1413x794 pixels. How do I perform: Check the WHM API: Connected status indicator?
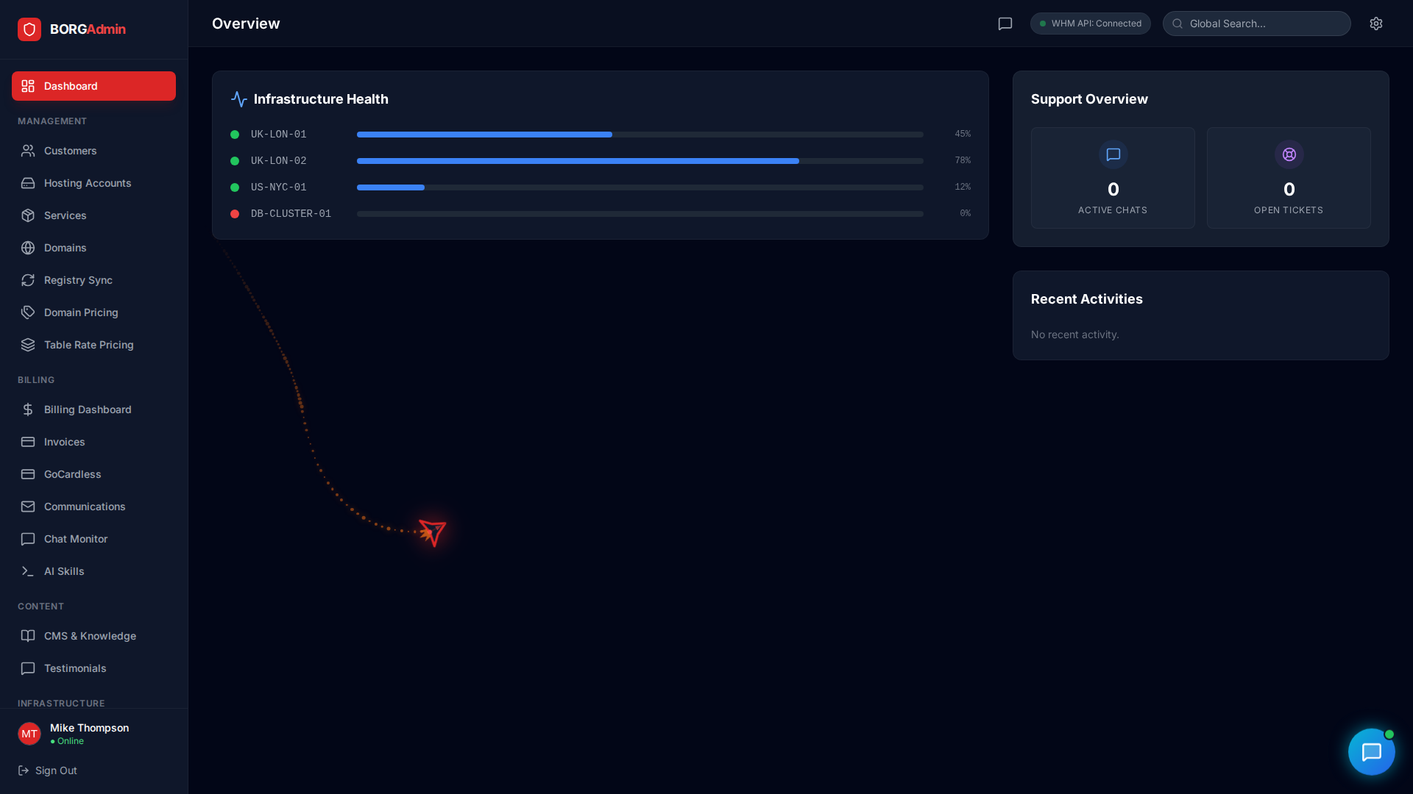tap(1090, 24)
